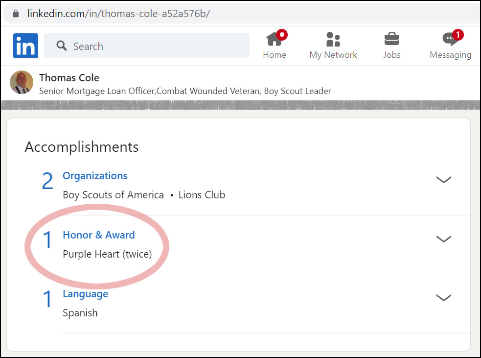
Task: Open the Organizations heading link
Action: coord(95,176)
